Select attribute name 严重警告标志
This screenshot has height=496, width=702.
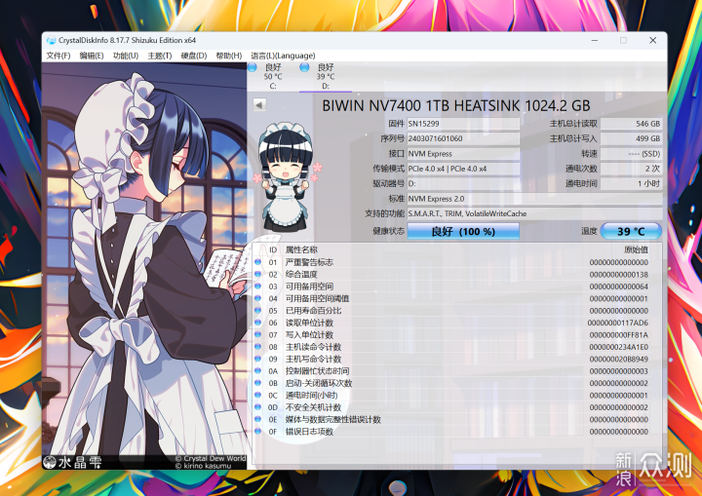click(x=309, y=262)
